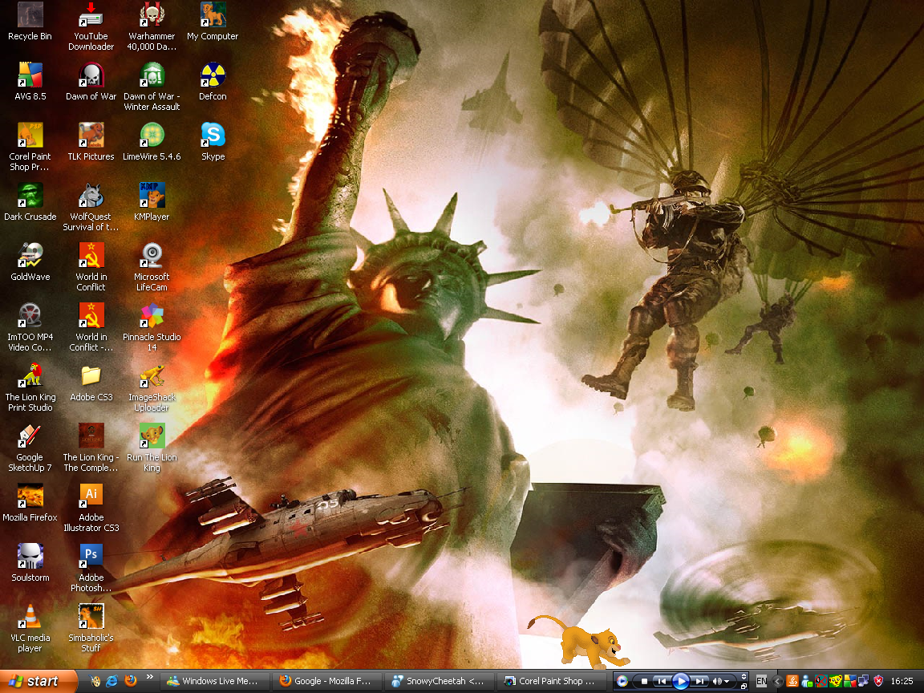Click the Pinnacle Studio 14 icon
The height and width of the screenshot is (693, 924).
coord(152,316)
